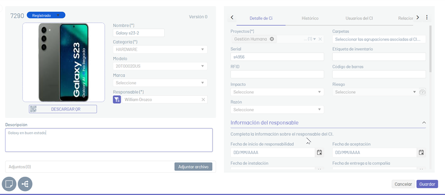This screenshot has width=445, height=195.
Task: Open the Registrado status dropdown
Action: [x=46, y=15]
